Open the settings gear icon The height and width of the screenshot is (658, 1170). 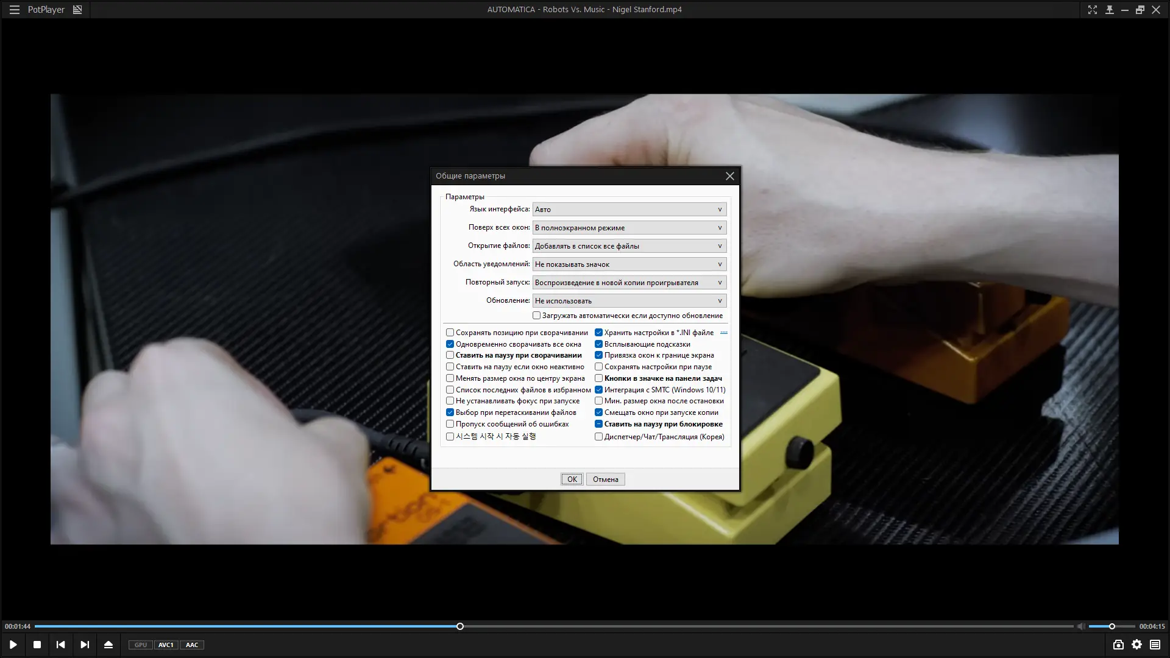(1137, 645)
